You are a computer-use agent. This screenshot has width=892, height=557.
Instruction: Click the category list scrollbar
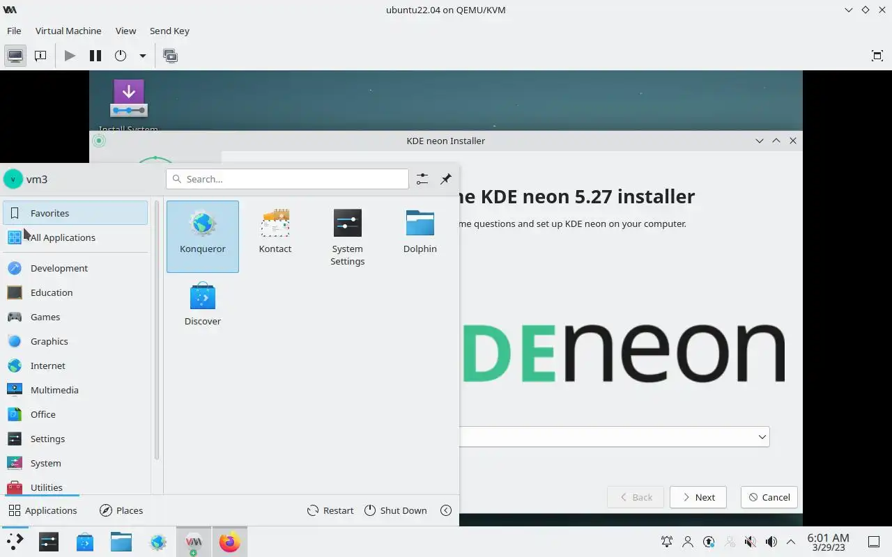(157, 331)
